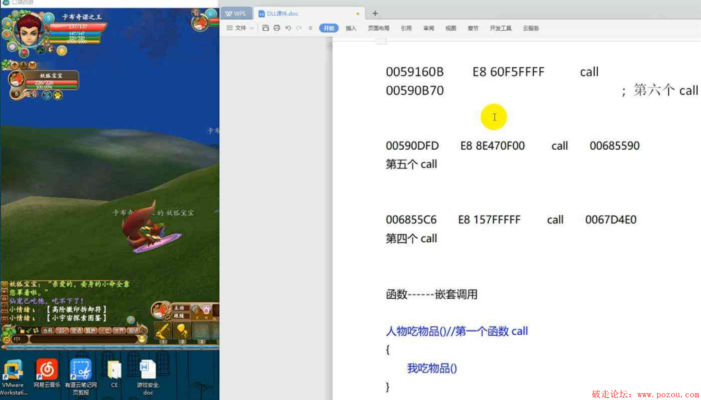Click the green checkmark icon above chat input
The height and width of the screenshot is (400, 701).
tap(29, 330)
